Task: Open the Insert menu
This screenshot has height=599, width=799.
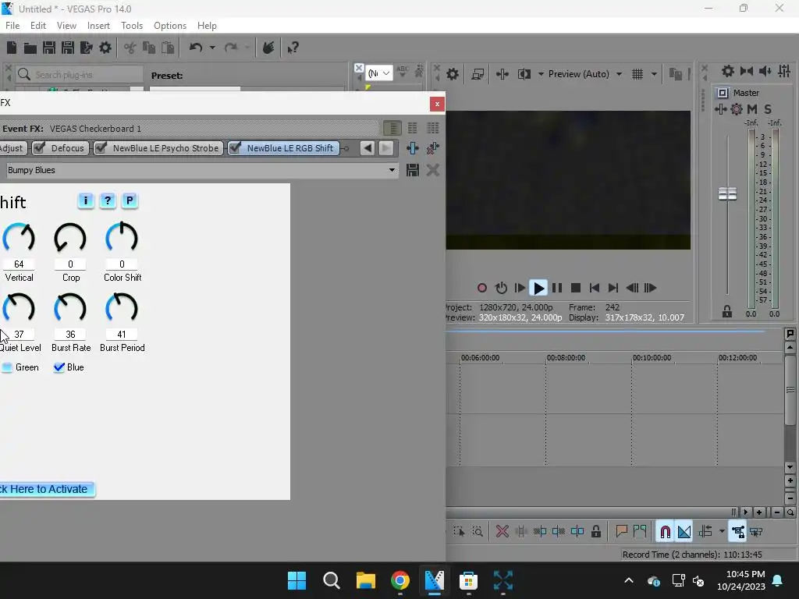Action: coord(98,26)
